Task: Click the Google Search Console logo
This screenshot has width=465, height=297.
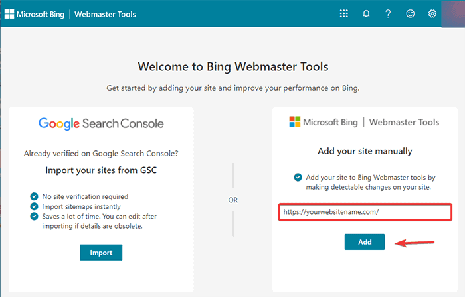Action: 101,123
